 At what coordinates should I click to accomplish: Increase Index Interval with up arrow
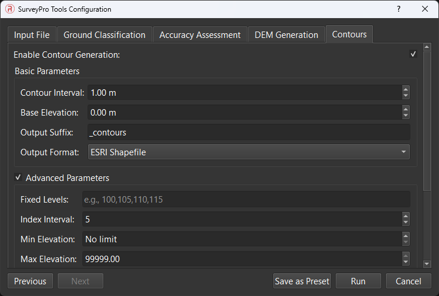point(406,216)
